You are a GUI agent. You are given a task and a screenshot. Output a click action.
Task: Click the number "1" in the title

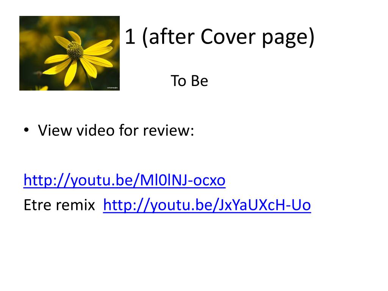click(130, 37)
